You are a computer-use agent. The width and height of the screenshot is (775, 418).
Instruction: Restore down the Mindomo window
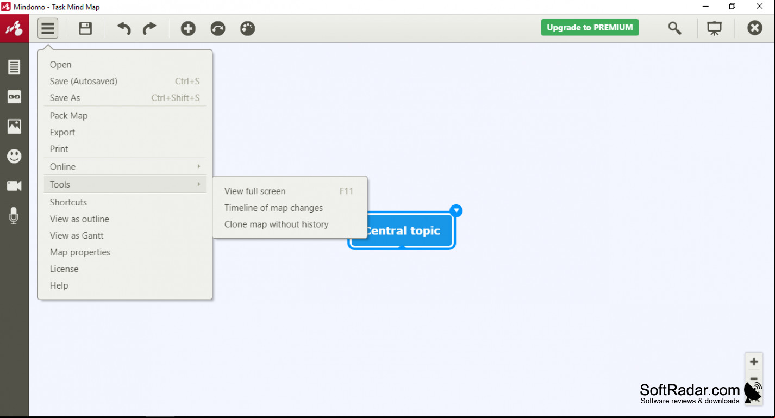point(732,7)
